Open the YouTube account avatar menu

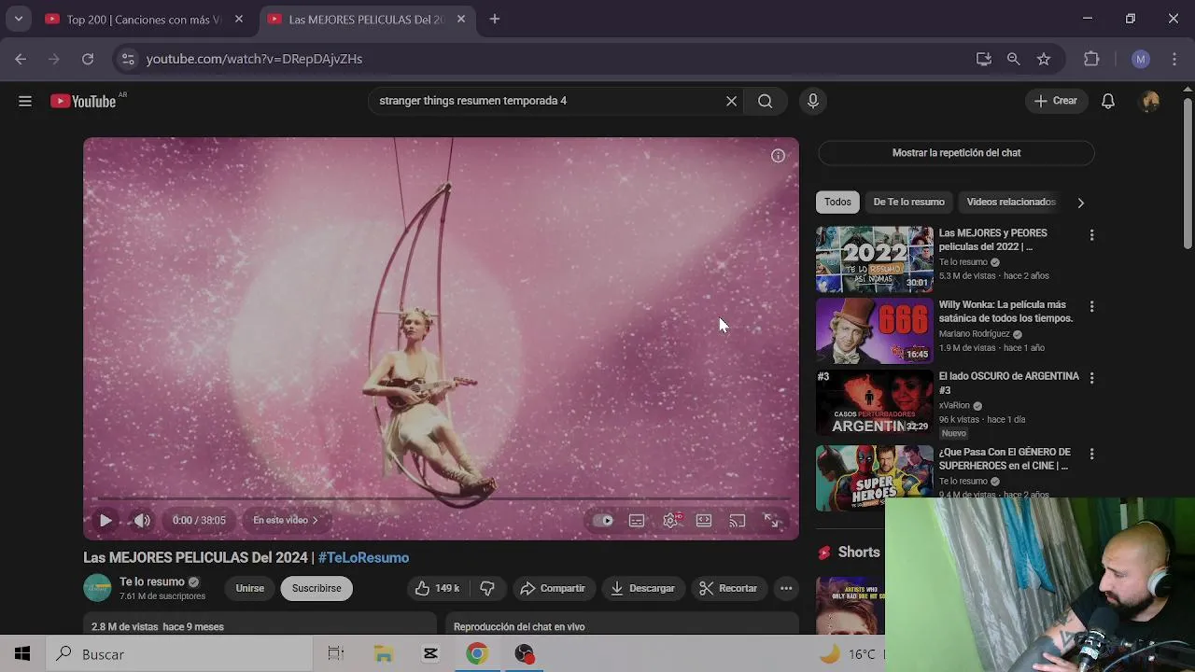point(1150,101)
